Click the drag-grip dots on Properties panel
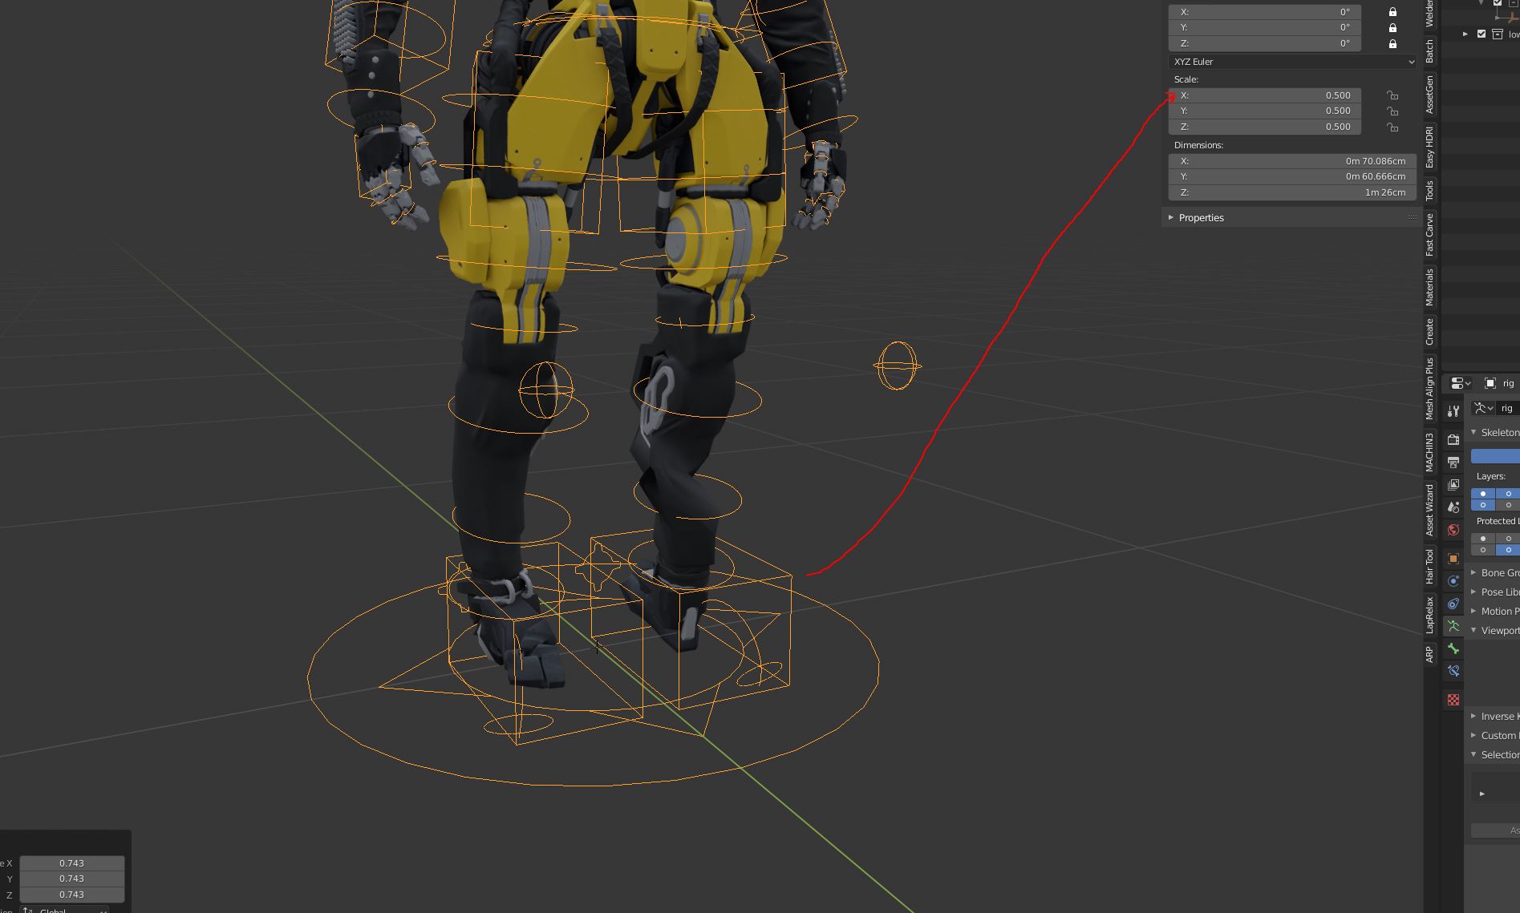 tap(1412, 218)
